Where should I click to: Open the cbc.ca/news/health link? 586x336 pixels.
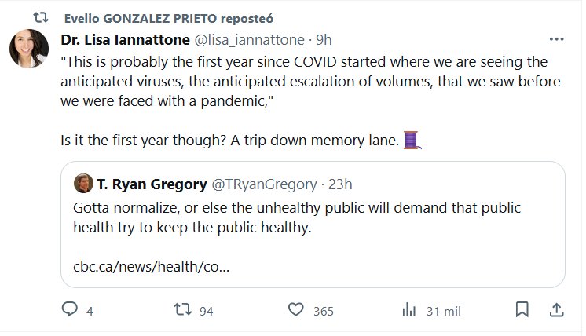coord(151,265)
